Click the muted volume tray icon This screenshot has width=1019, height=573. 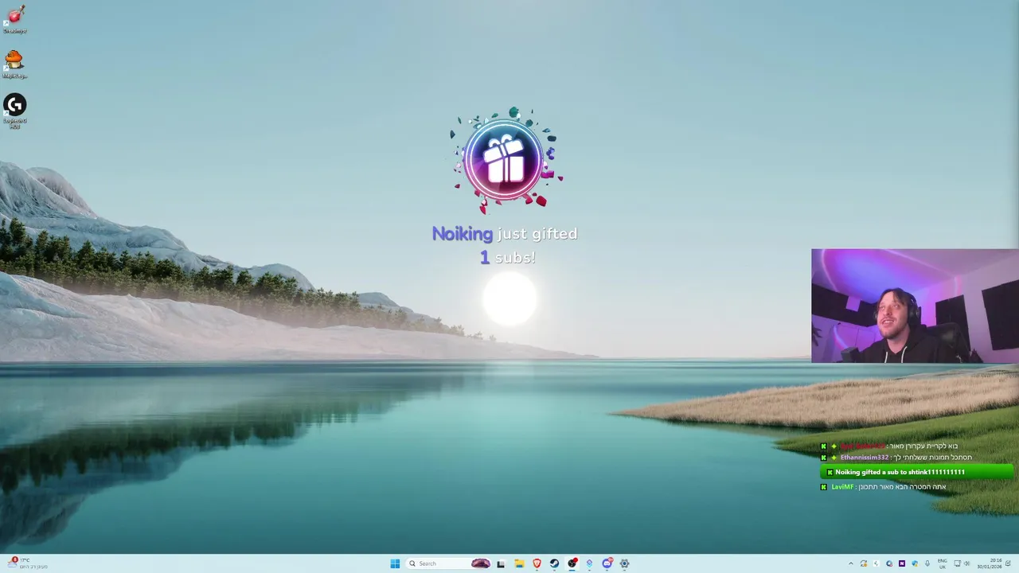pos(967,563)
